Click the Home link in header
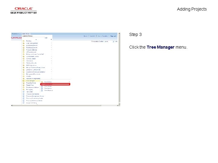218x163 pixels. point(85,36)
